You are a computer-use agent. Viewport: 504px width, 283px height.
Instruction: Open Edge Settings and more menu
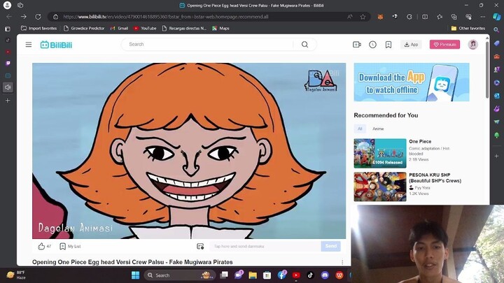(483, 17)
